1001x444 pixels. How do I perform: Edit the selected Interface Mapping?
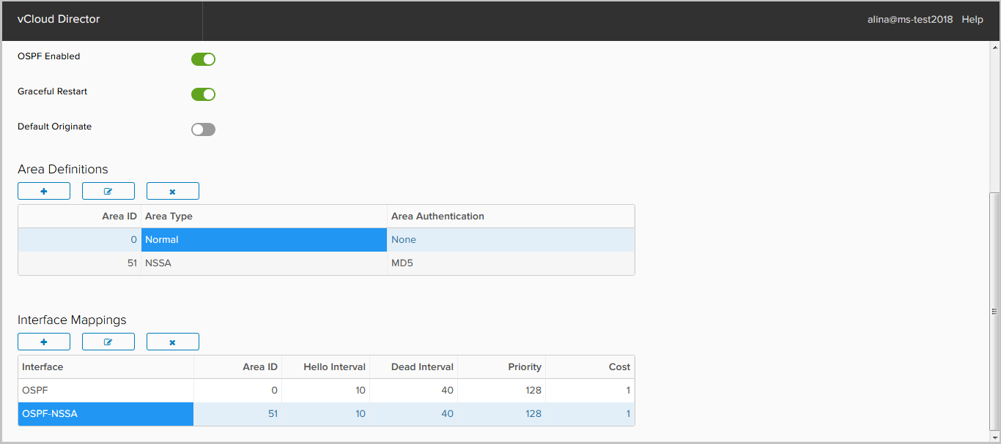(x=108, y=342)
